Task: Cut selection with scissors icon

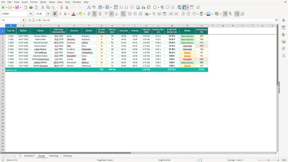Action: (43, 7)
